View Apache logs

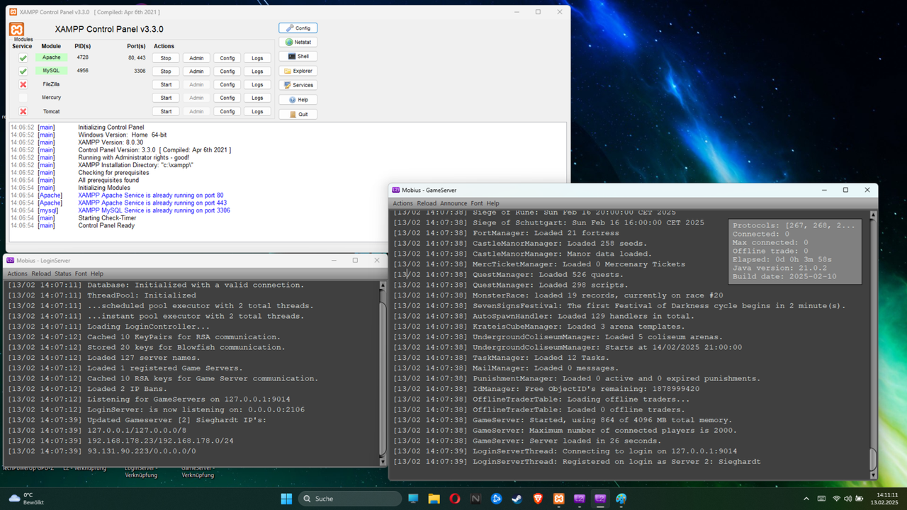[x=257, y=57]
